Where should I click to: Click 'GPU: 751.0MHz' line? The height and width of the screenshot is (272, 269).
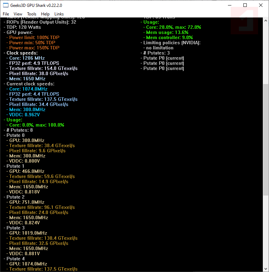tap(25, 202)
